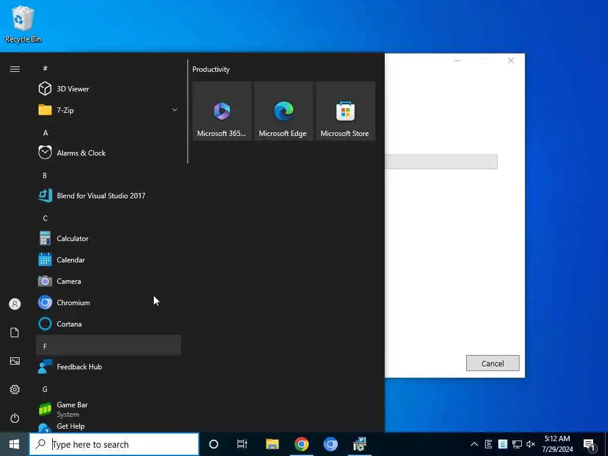
Task: Open Get Help app
Action: (109, 426)
